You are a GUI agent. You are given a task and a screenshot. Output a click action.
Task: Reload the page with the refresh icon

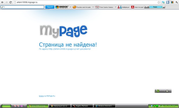pyautogui.click(x=10, y=2)
